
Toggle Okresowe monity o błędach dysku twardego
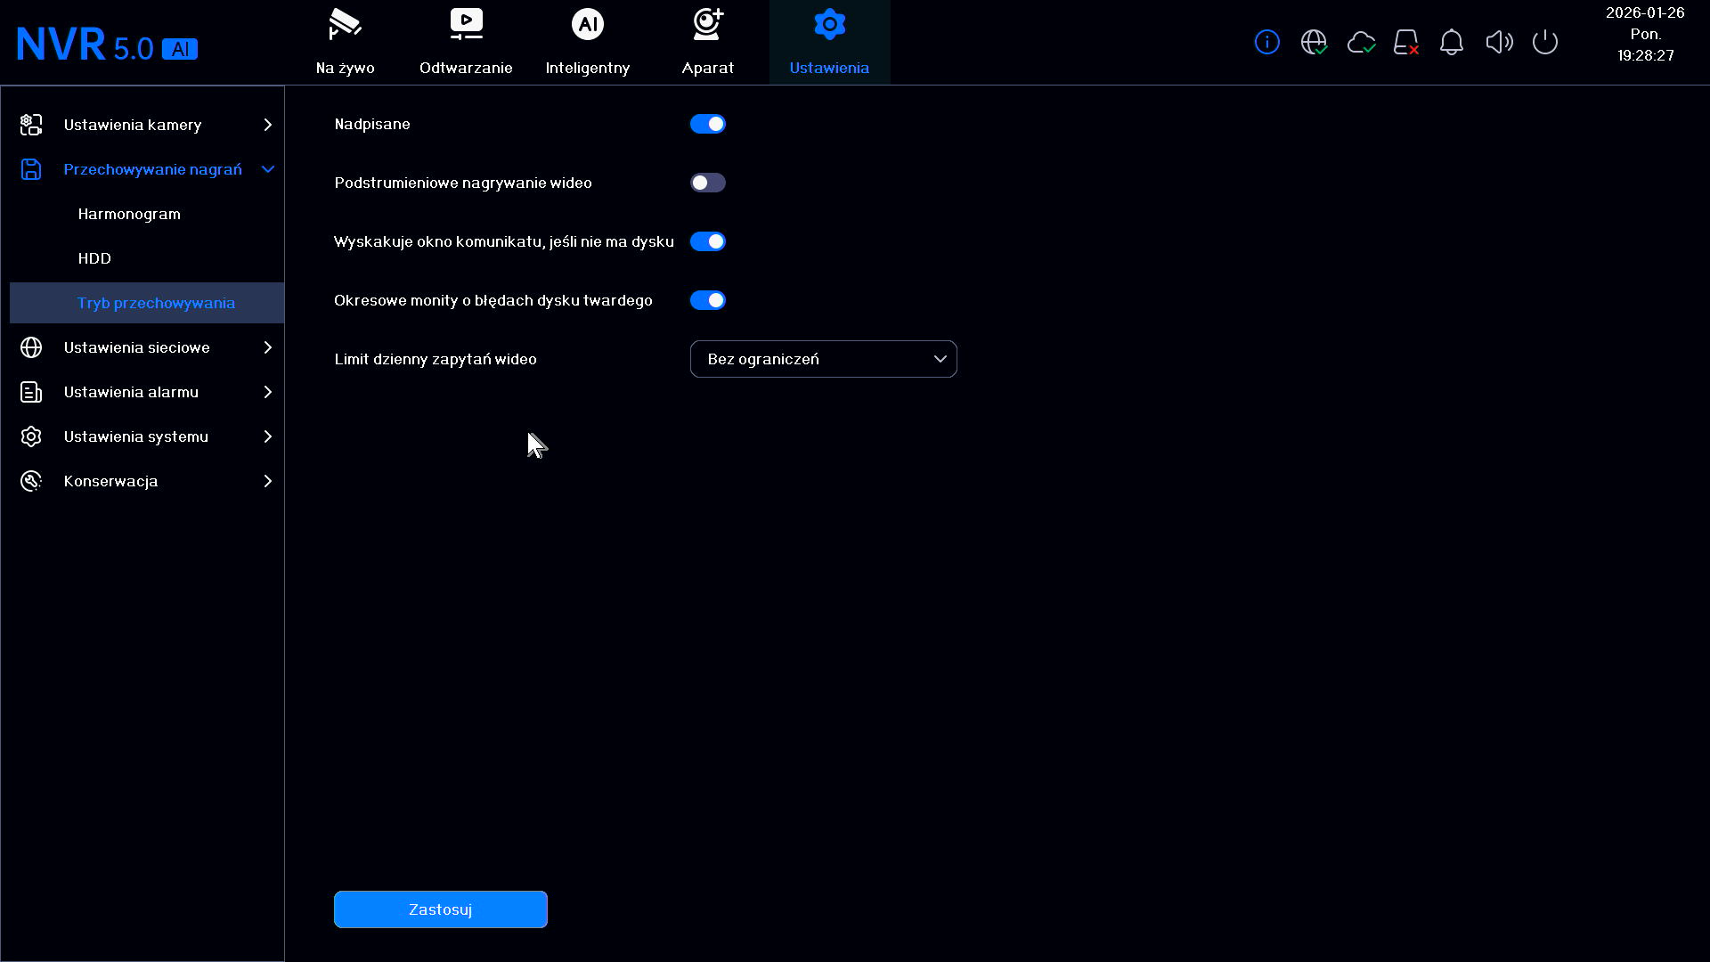708,300
